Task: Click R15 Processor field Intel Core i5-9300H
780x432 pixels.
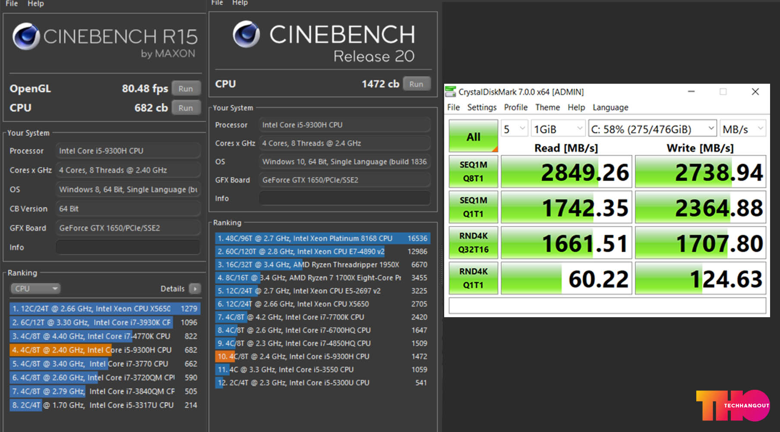Action: coord(128,151)
